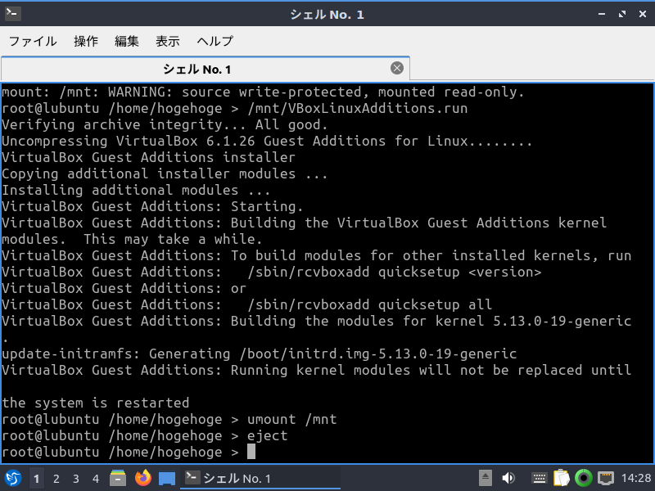Click '/sbin/rcvboxadd quicksetup <version>' text
The width and height of the screenshot is (655, 491).
(395, 272)
